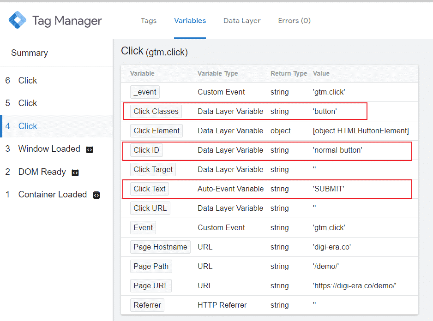Screen dimensions: 433x321
Task: Switch to the Tags tab
Action: point(149,21)
